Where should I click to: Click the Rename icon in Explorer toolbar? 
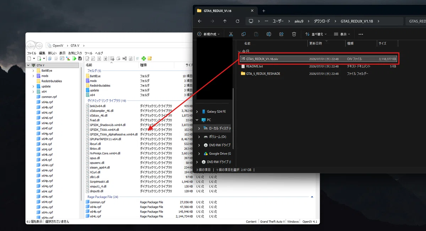pyautogui.click(x=269, y=34)
